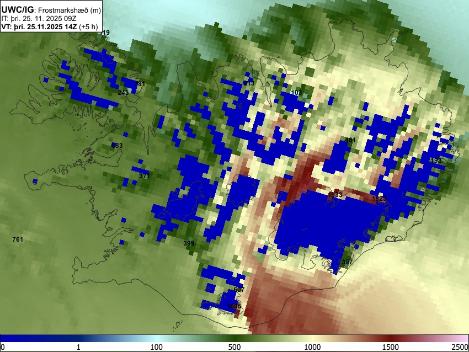Click the map value '243'
The width and height of the screenshot is (469, 352).
(123, 93)
